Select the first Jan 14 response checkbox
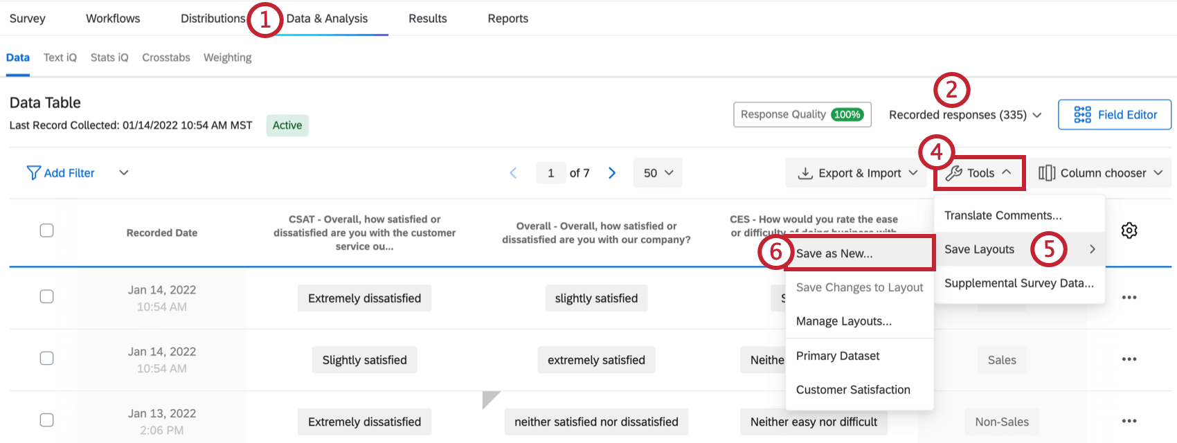The width and height of the screenshot is (1177, 443). [46, 296]
